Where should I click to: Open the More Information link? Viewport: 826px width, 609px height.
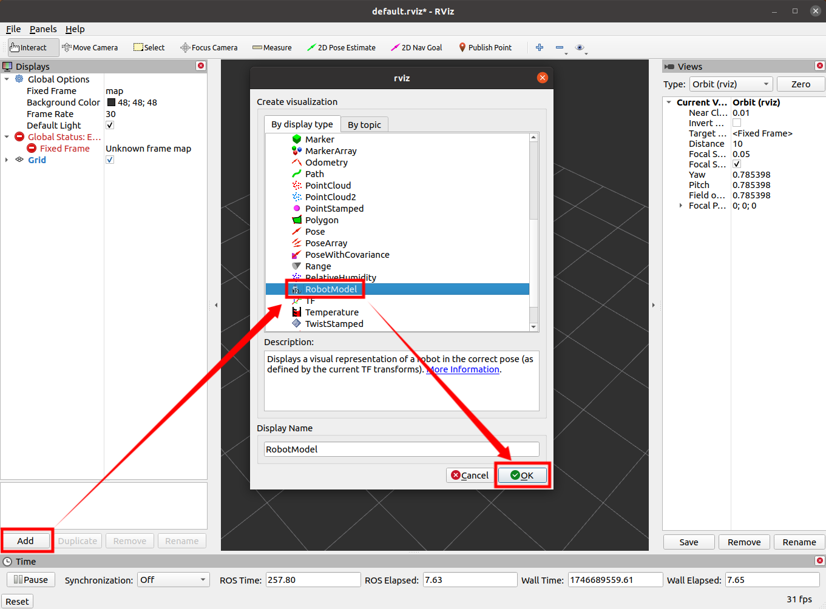463,369
